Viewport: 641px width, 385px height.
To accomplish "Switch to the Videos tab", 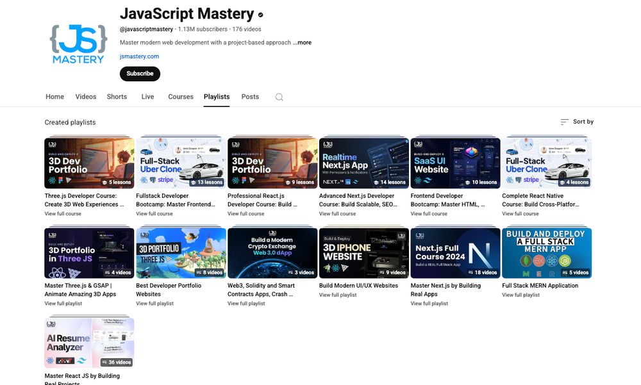I will (86, 97).
